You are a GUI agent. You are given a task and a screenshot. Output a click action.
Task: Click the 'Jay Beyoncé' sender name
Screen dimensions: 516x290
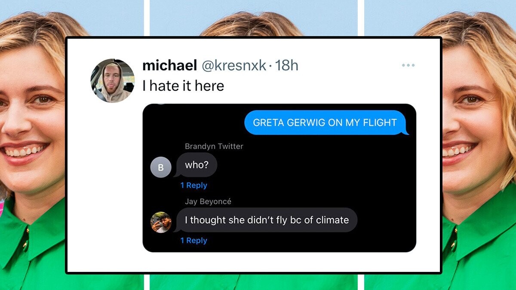point(208,201)
